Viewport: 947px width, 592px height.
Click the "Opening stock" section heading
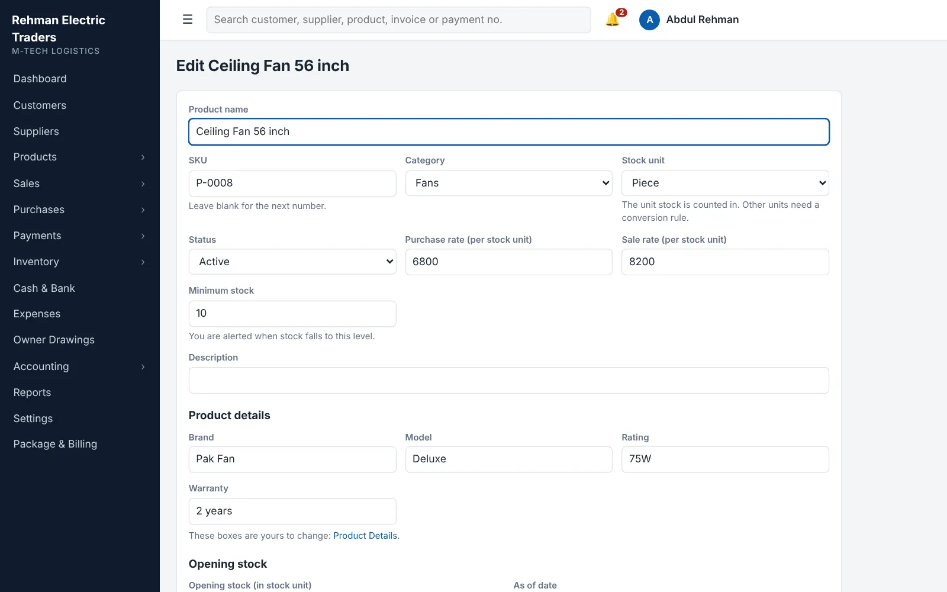coord(228,564)
